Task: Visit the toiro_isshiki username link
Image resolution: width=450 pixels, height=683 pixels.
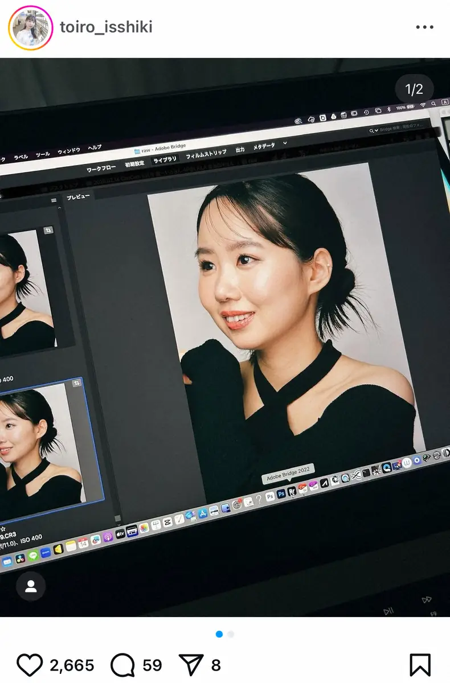Action: [106, 27]
